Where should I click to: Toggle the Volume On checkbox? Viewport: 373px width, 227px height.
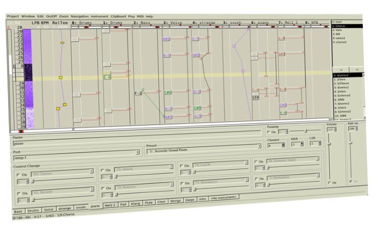click(x=330, y=183)
